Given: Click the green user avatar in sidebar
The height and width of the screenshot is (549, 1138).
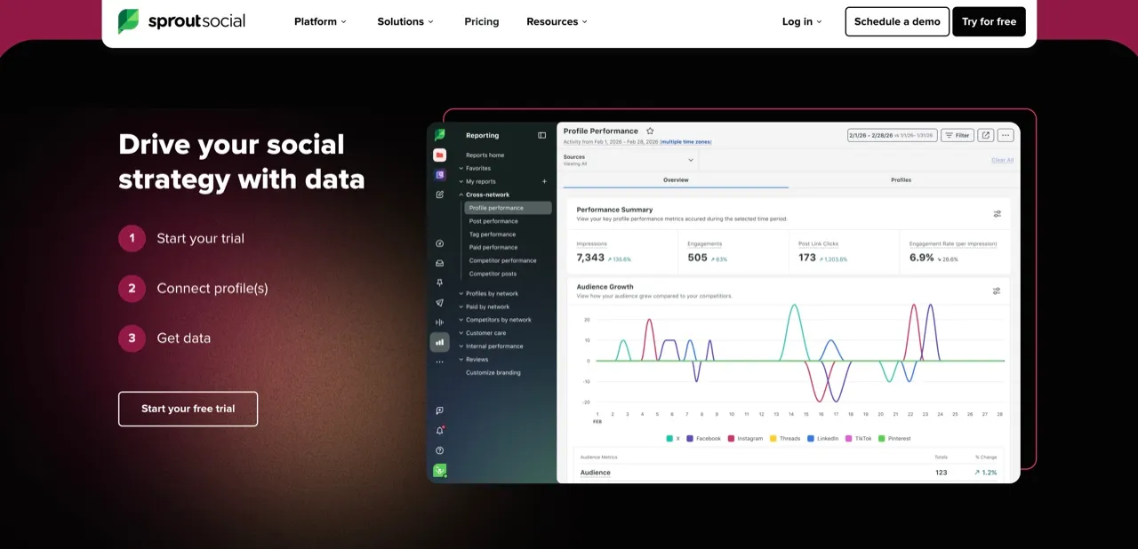Looking at the screenshot, I should tap(439, 470).
